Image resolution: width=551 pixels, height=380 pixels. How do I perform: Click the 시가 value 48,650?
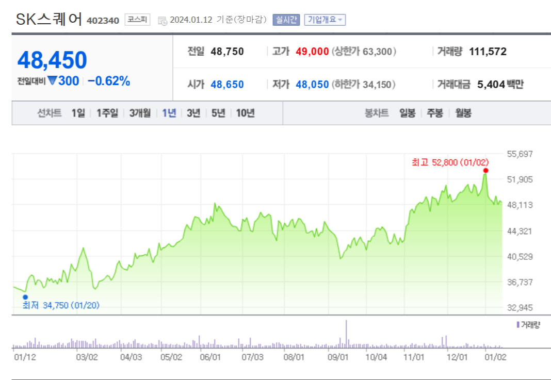[228, 85]
